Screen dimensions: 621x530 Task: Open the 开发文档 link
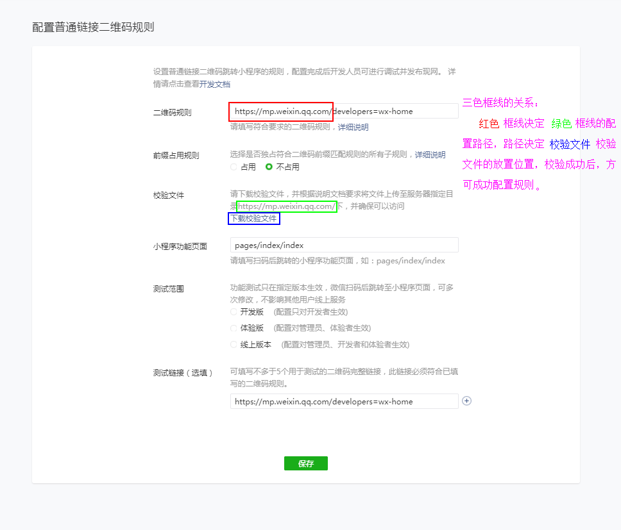pos(214,84)
